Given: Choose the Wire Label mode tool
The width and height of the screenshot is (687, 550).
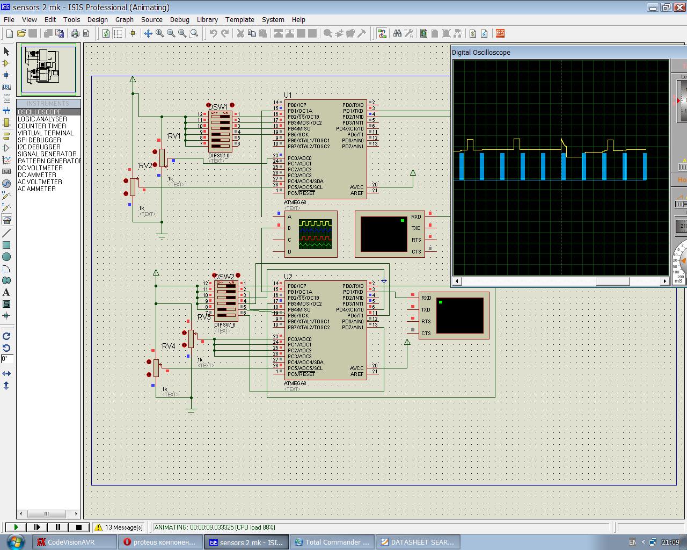Looking at the screenshot, I should (6, 87).
